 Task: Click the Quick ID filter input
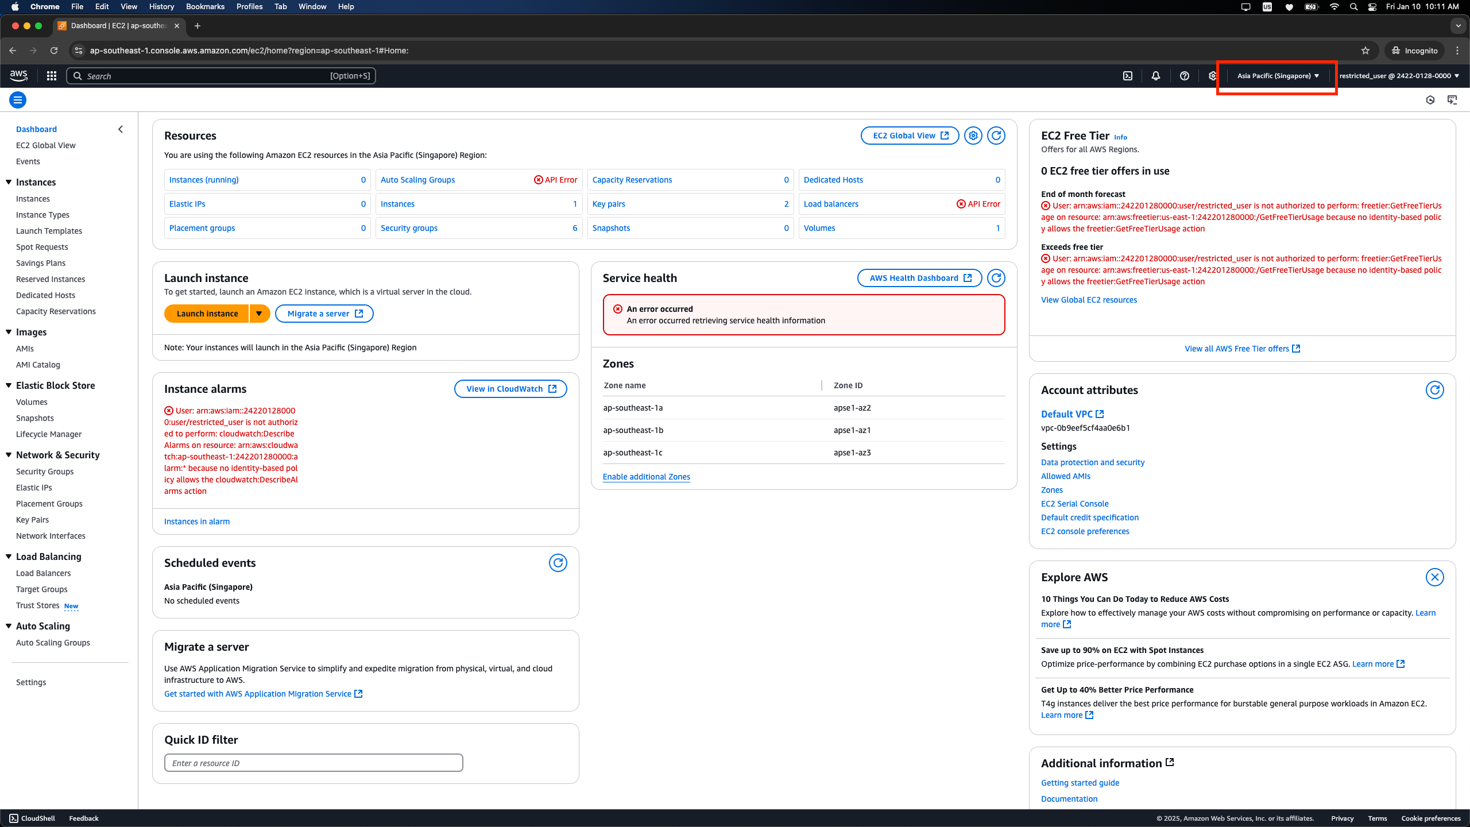tap(314, 763)
